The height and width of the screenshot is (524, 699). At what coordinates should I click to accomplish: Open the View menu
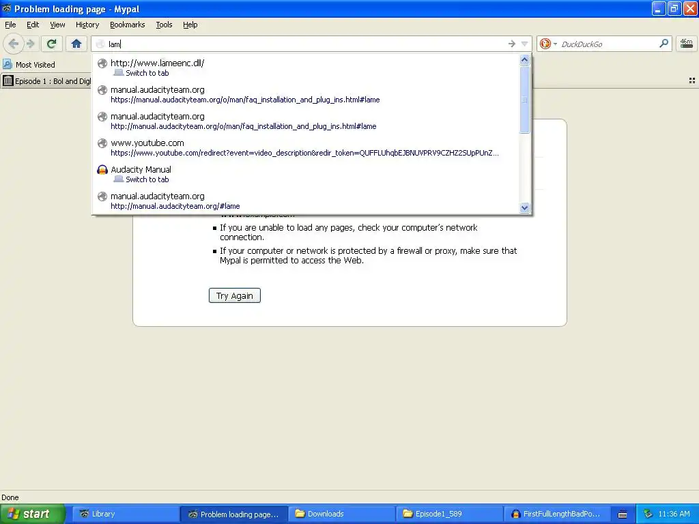click(57, 25)
